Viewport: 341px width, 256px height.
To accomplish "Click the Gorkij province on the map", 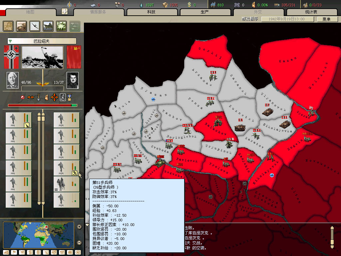I will pyautogui.click(x=210, y=52).
